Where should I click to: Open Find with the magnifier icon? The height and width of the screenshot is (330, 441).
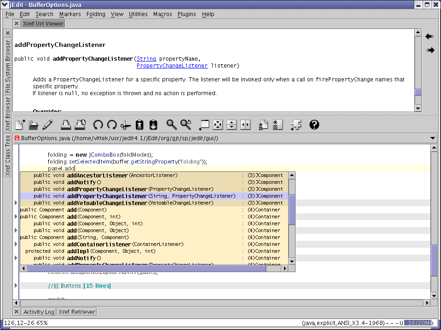172,125
